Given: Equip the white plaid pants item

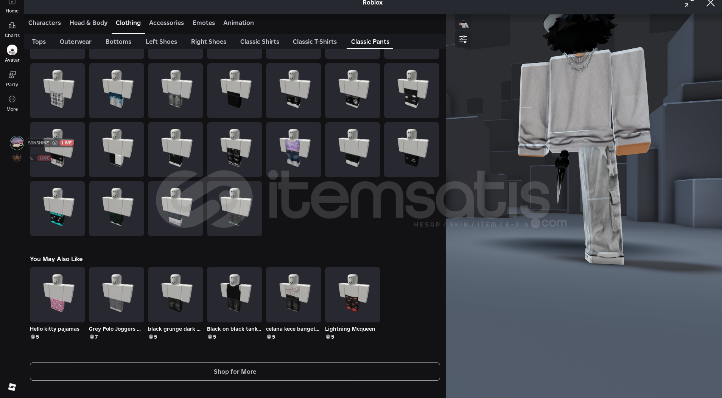Looking at the screenshot, I should [x=58, y=91].
